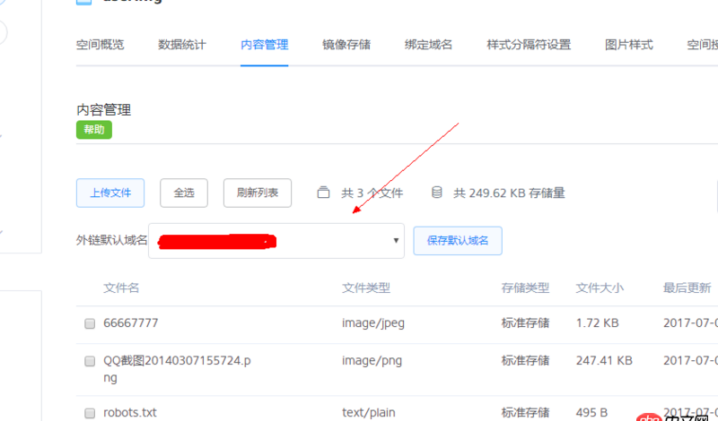Viewport: 718px width, 421px height.
Task: Check the box for QQ截图20140307155724.png
Action: [x=90, y=361]
